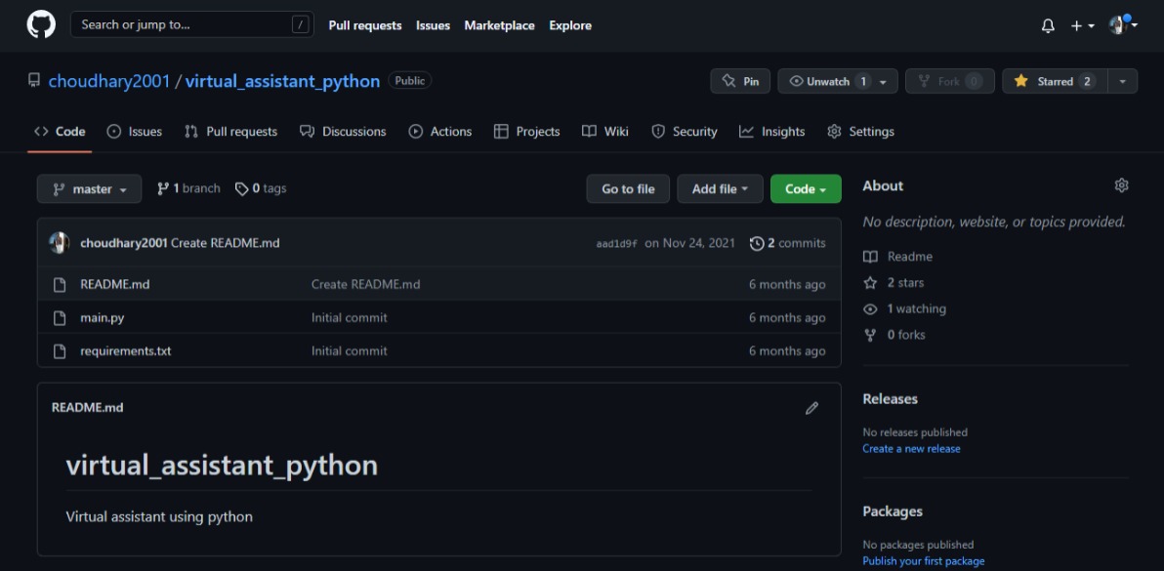
Task: Open the user avatar menu
Action: tap(1122, 25)
